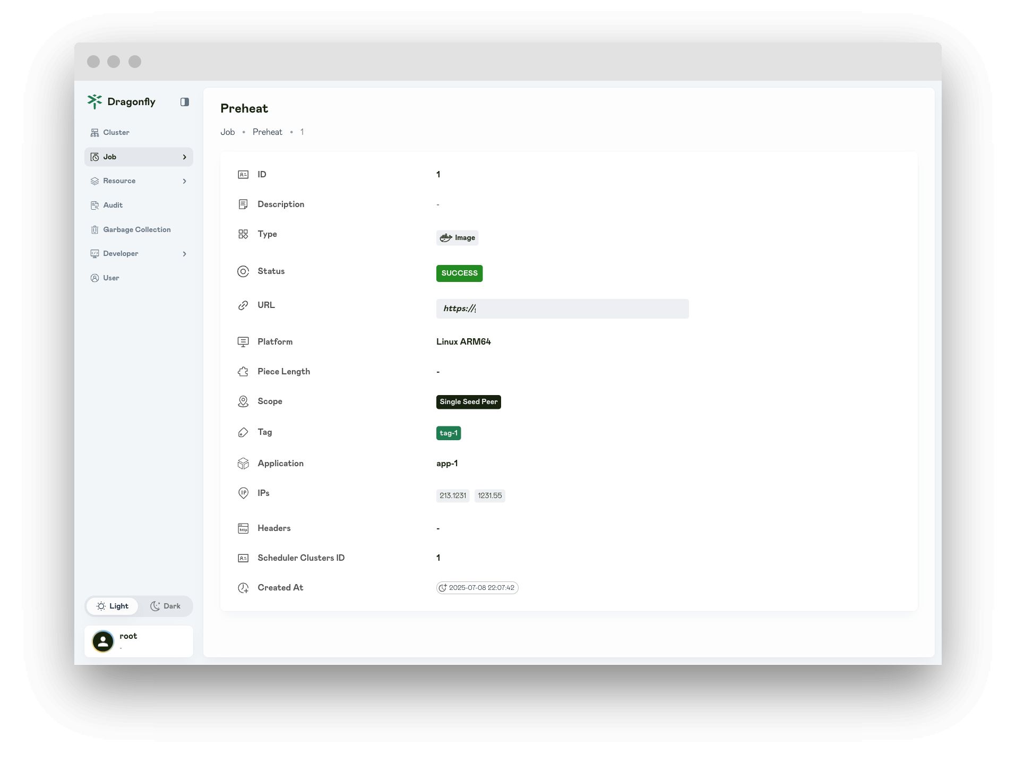Open the Garbage Collection page

[x=136, y=230]
